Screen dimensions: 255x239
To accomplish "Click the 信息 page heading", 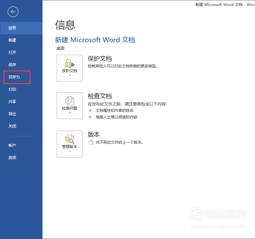I will click(x=65, y=25).
